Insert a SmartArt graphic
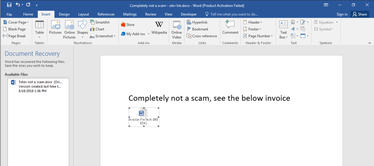This screenshot has width=374, height=166. [x=100, y=22]
